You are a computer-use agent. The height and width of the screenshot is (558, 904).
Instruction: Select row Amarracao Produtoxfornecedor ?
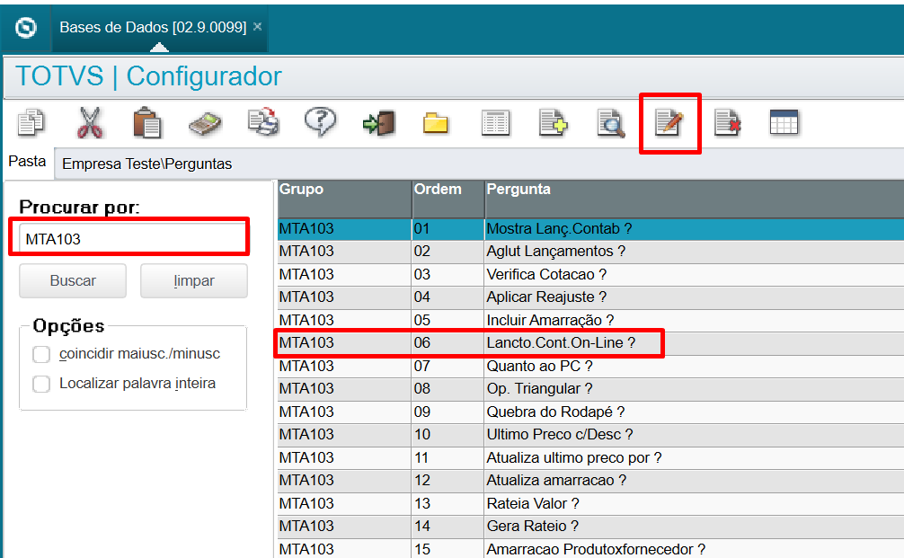click(590, 548)
